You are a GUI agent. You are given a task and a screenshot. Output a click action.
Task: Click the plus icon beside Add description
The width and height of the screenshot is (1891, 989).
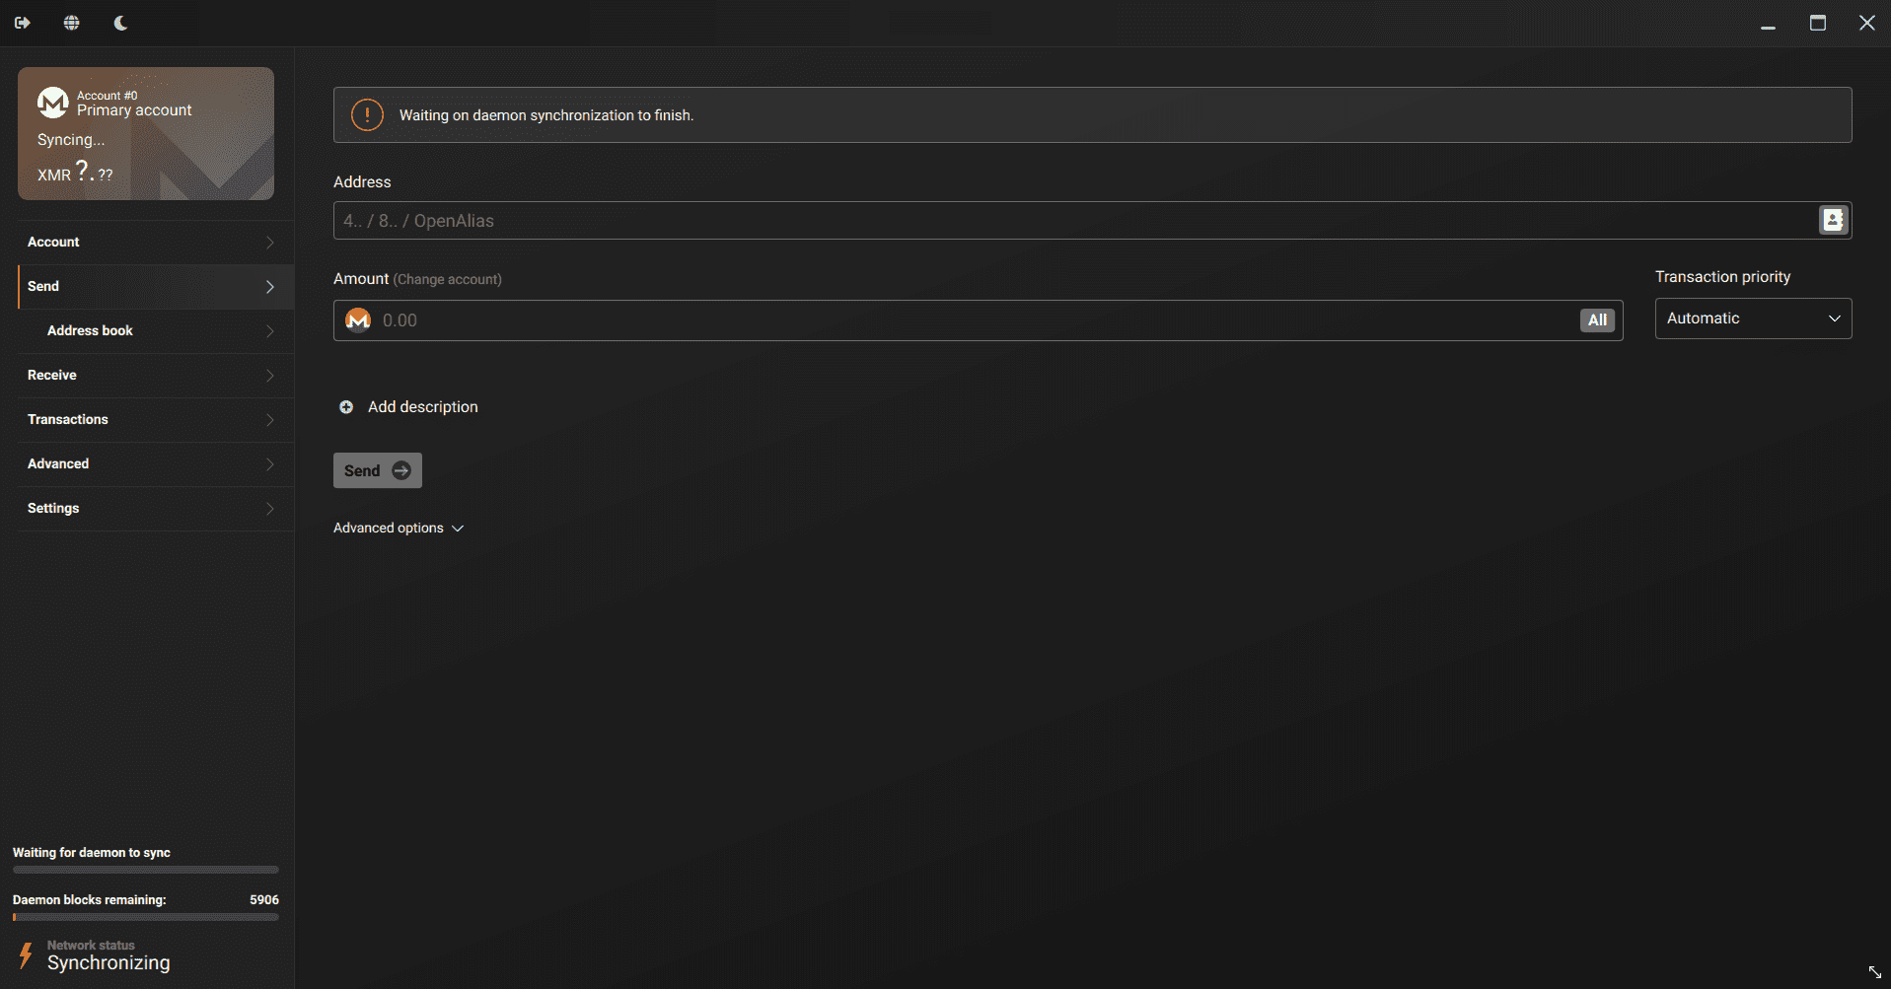click(346, 407)
